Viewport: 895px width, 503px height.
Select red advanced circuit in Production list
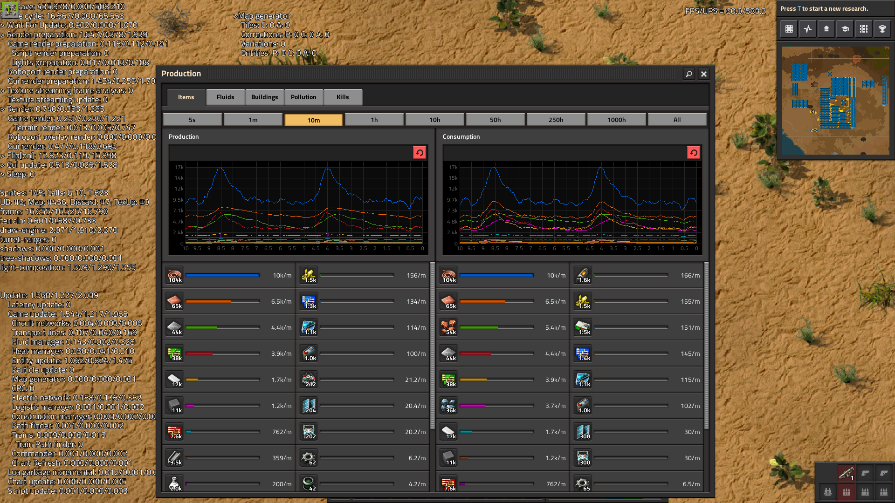click(x=175, y=432)
